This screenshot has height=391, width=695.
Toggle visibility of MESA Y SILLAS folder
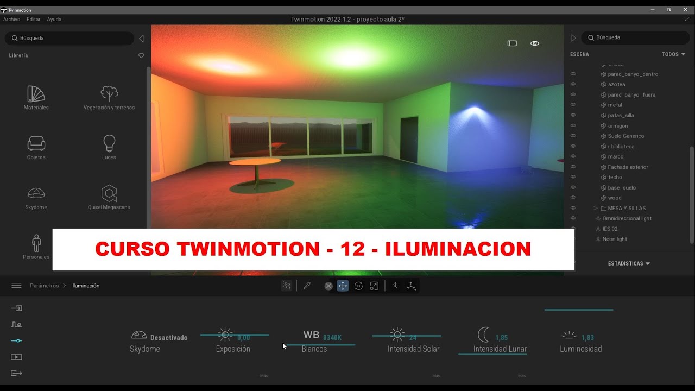pyautogui.click(x=573, y=208)
